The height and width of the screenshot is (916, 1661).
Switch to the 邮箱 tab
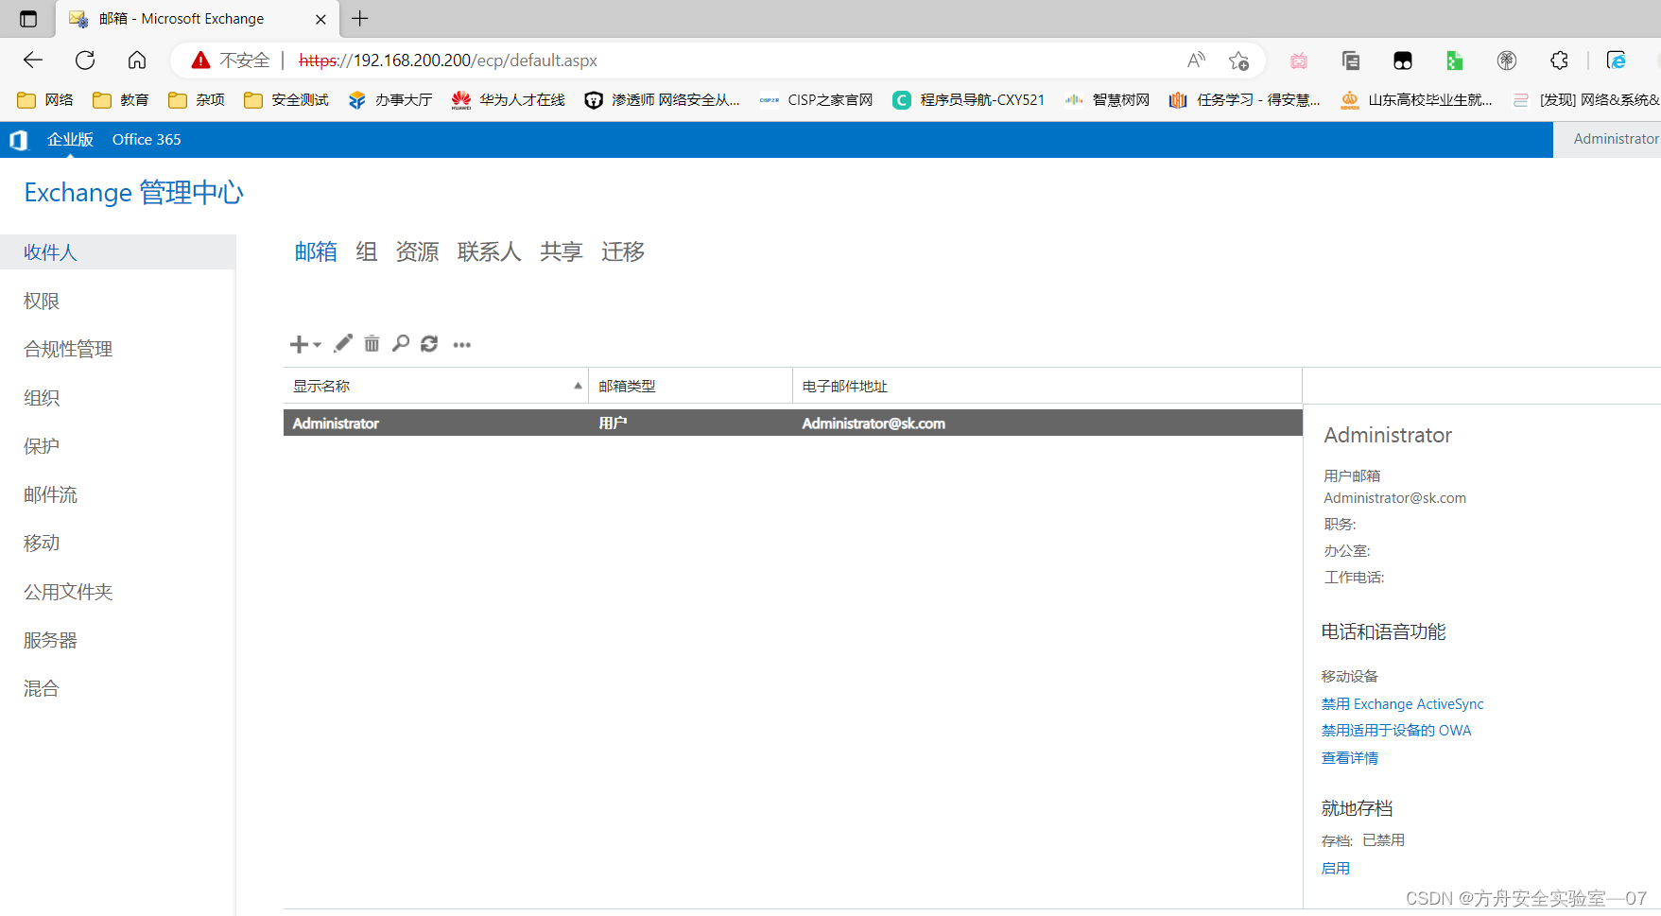[x=316, y=251]
